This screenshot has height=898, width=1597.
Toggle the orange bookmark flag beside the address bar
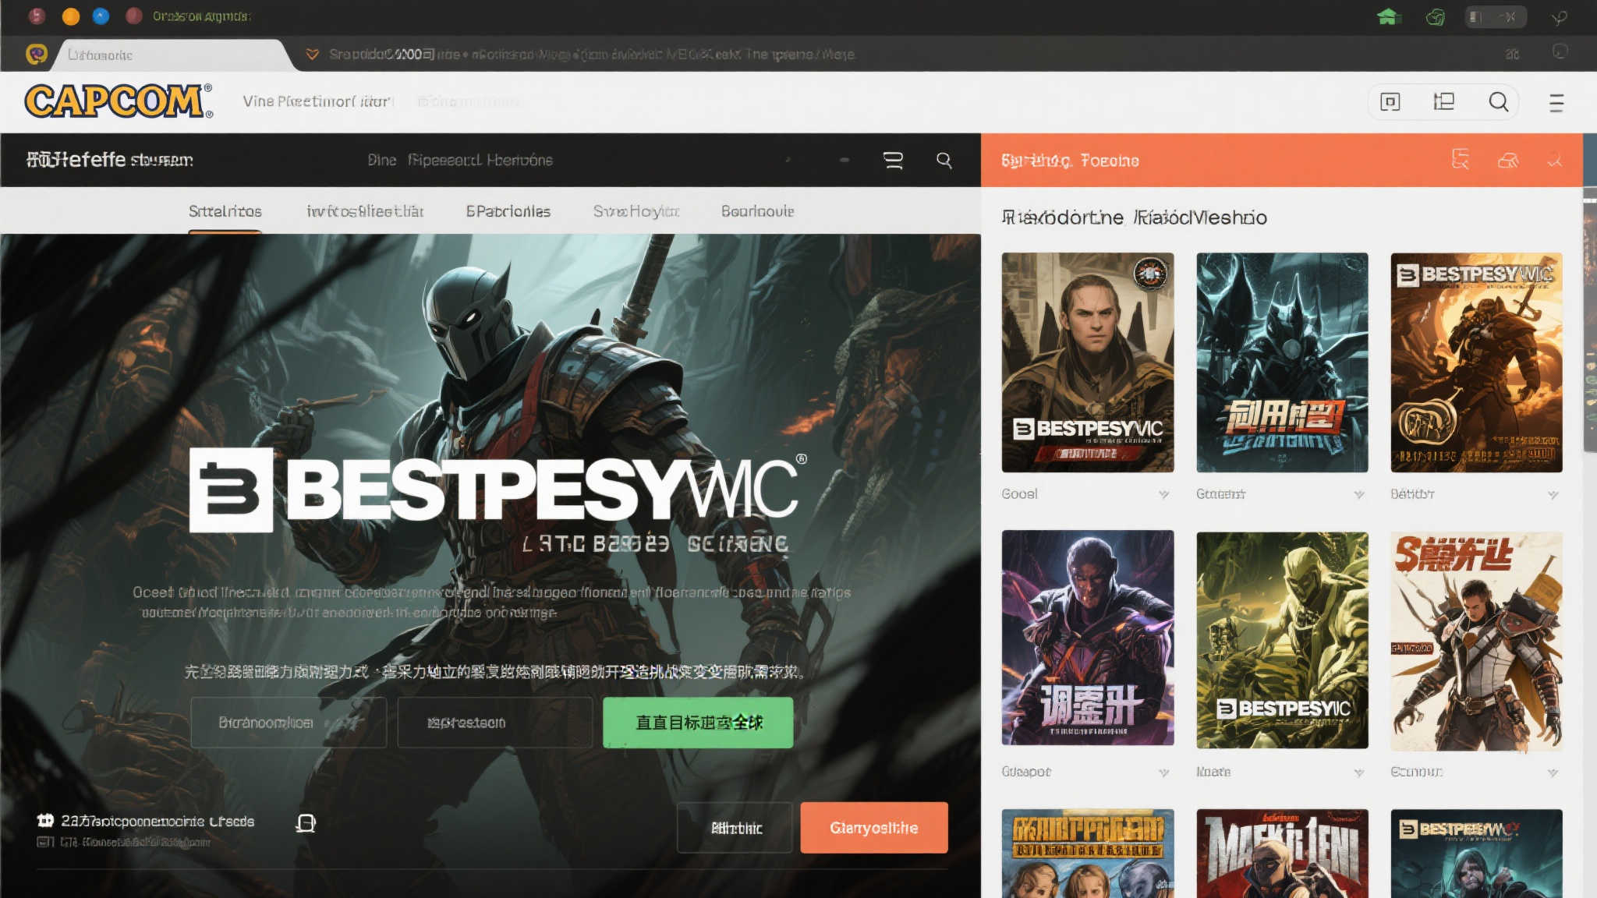tap(312, 54)
